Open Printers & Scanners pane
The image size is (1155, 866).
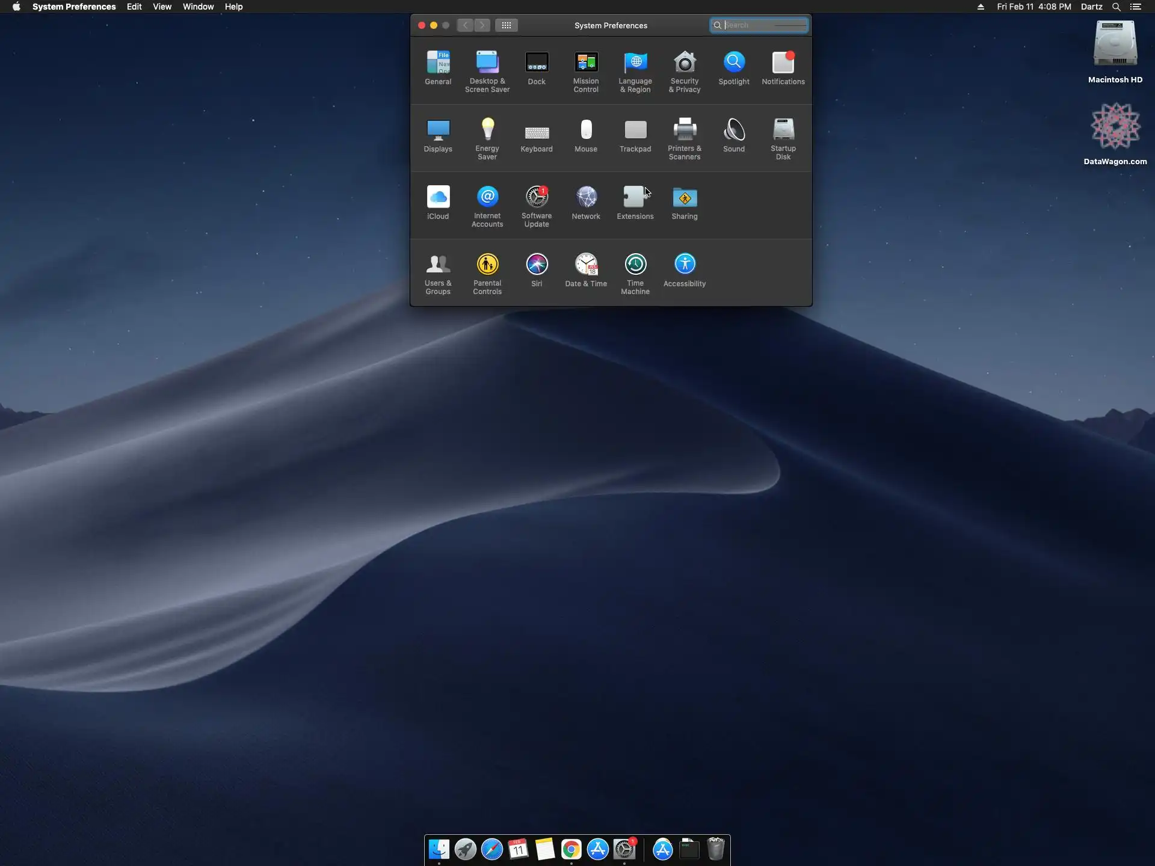pyautogui.click(x=685, y=130)
